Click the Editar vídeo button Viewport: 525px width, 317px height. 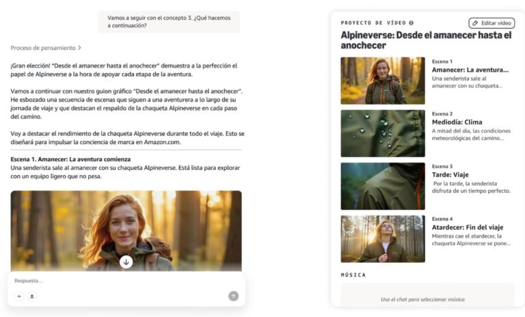point(492,23)
